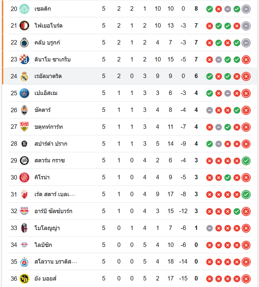Click the Bologna club crest
259x287 pixels.
(x=24, y=228)
